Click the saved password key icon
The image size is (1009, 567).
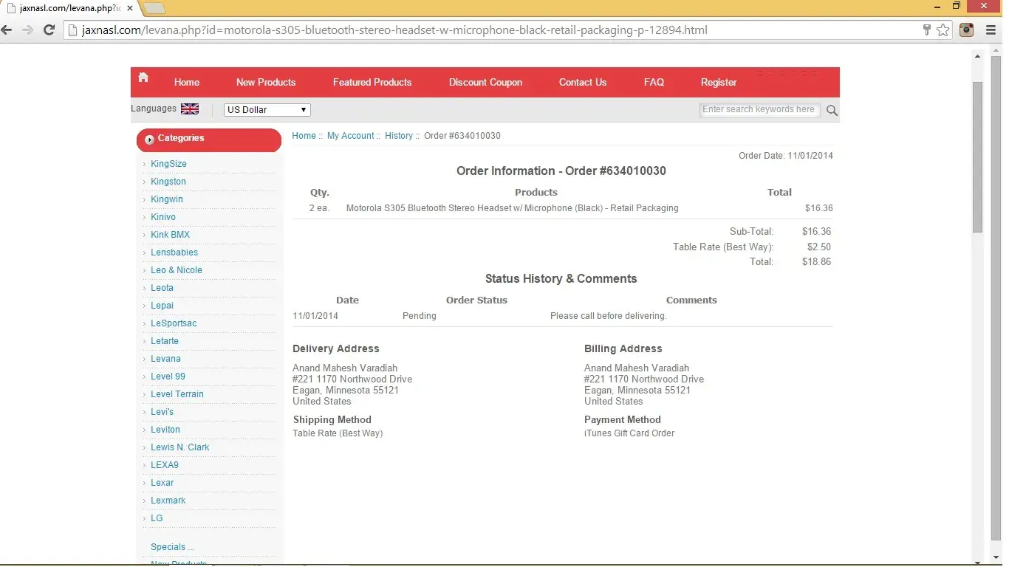coord(926,30)
